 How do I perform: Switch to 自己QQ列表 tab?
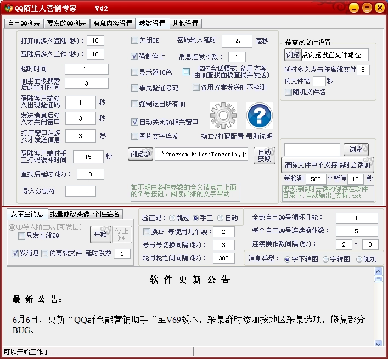24,24
